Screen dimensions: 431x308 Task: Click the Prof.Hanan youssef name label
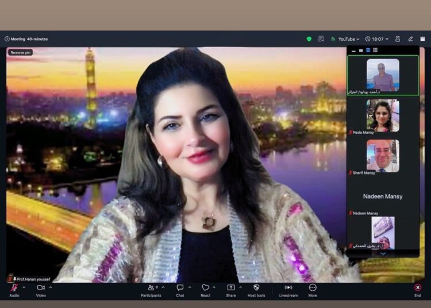pos(33,279)
